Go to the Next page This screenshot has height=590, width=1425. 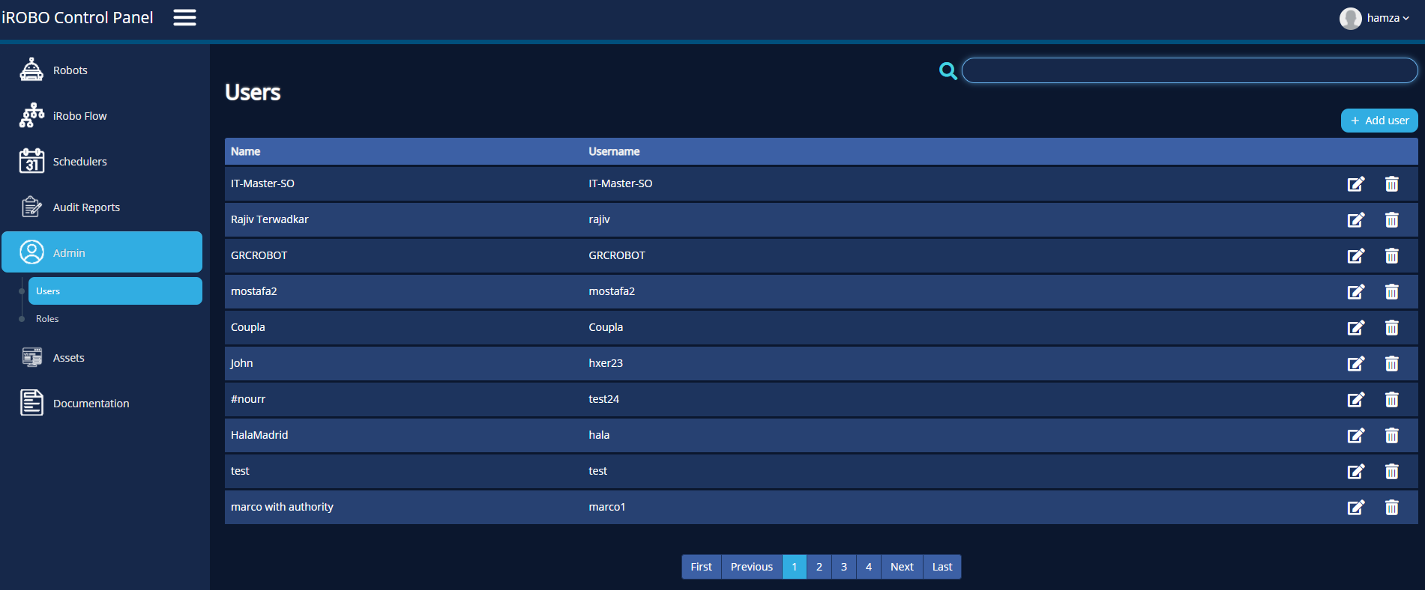pos(901,567)
